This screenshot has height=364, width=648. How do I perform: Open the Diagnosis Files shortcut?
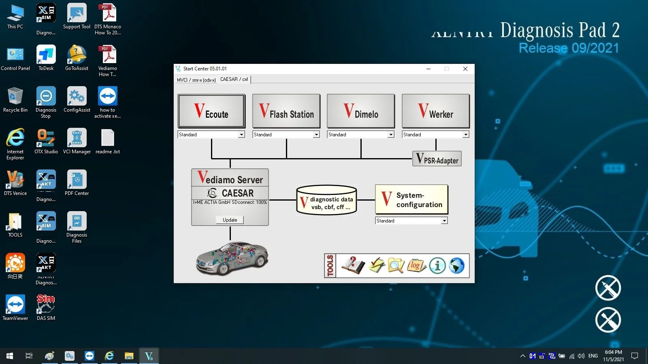pos(77,228)
